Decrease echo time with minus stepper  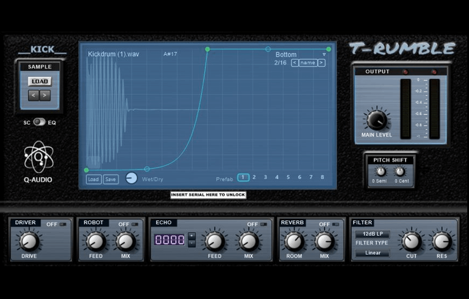[192, 244]
